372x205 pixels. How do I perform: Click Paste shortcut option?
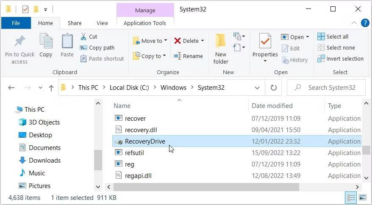click(x=102, y=58)
